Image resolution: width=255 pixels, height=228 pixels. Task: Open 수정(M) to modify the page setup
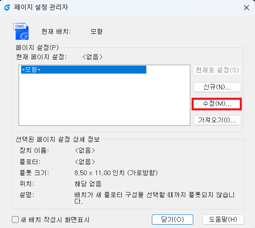click(x=217, y=104)
